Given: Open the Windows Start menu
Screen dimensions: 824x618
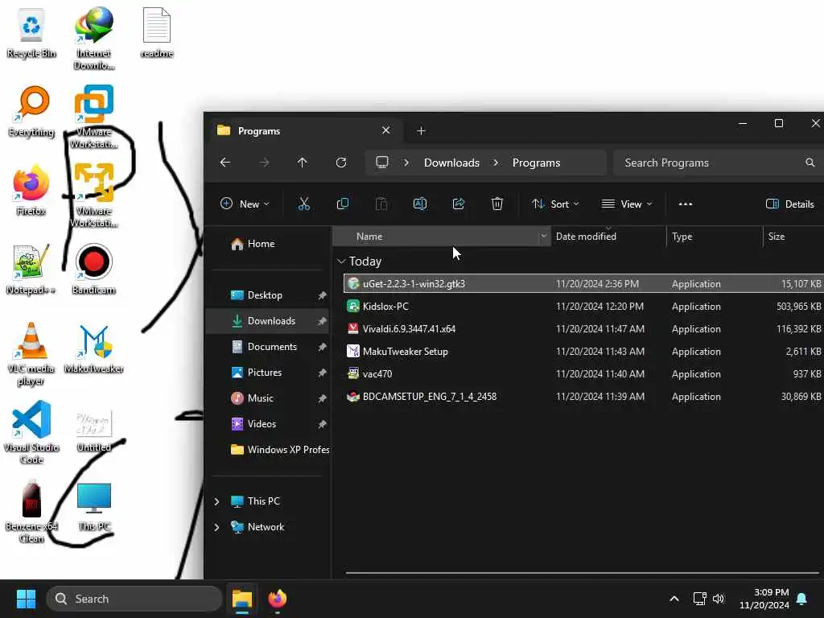Looking at the screenshot, I should pos(26,599).
